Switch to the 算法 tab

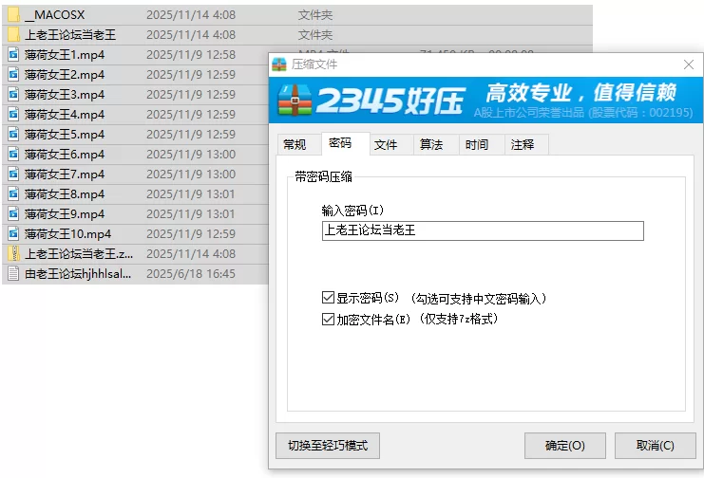click(431, 145)
